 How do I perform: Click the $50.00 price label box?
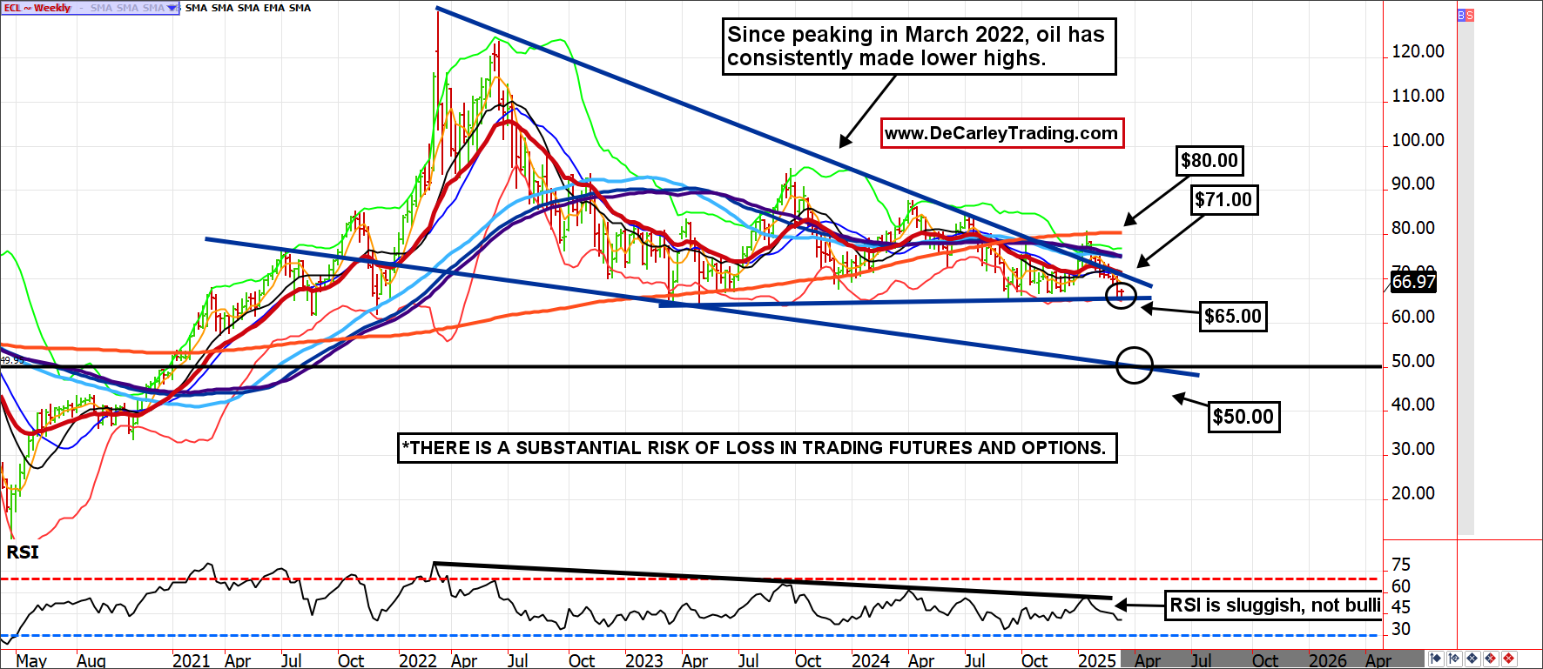coord(1243,417)
